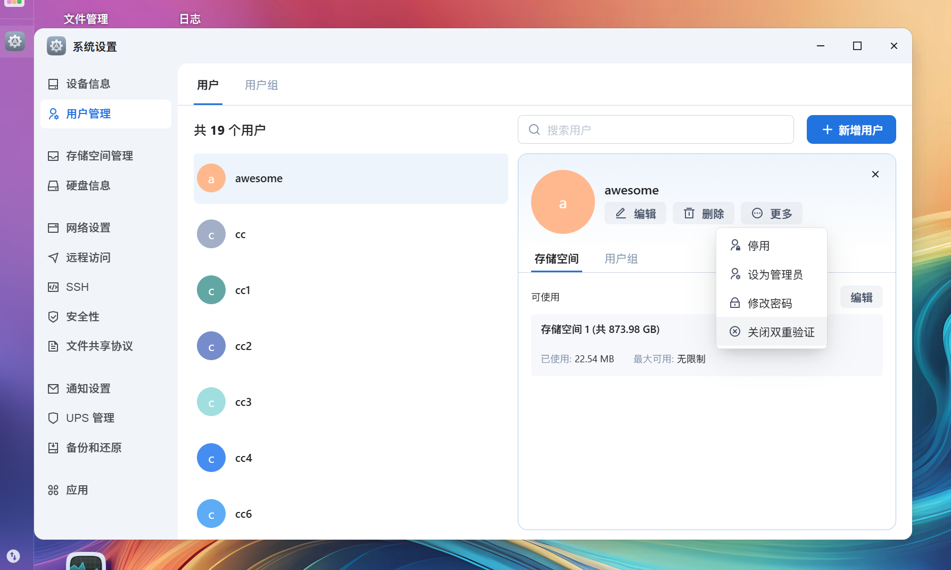Open the SSH settings page
This screenshot has height=570, width=951.
[77, 287]
